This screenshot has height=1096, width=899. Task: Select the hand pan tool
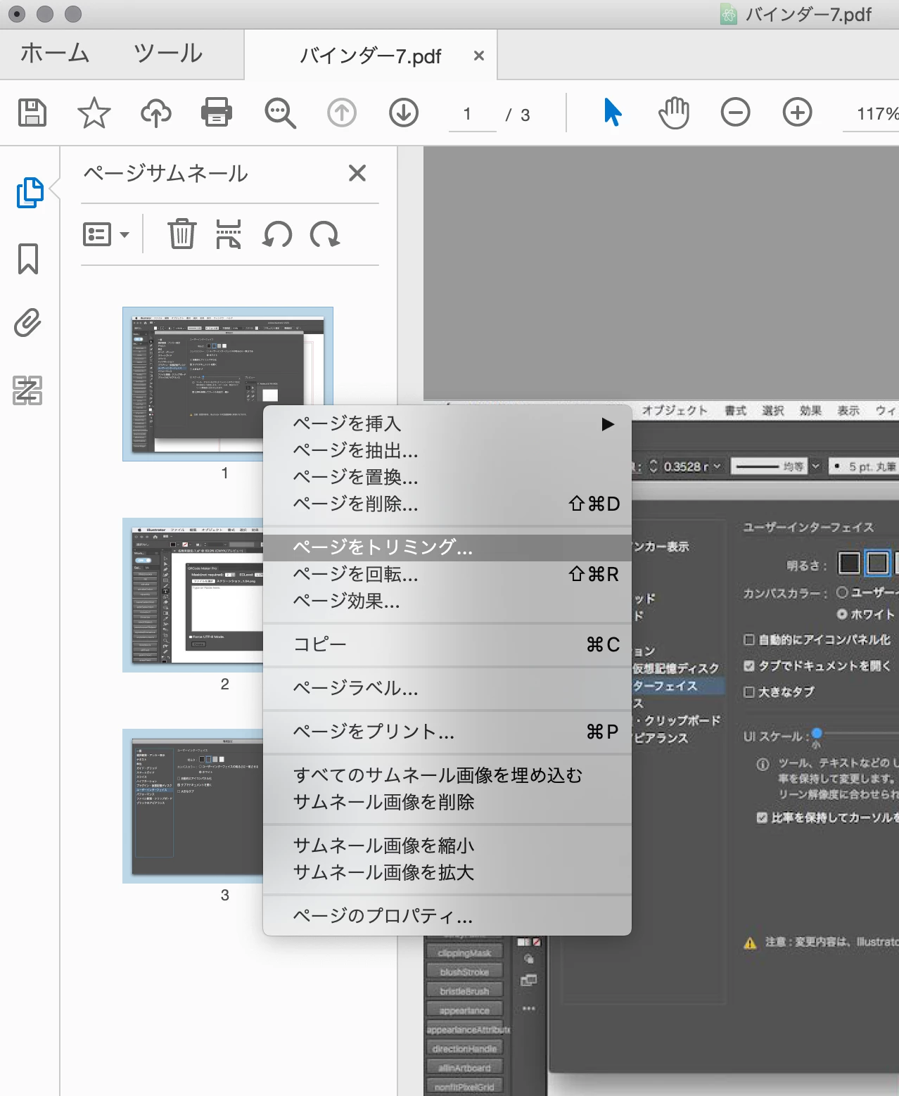[x=674, y=113]
